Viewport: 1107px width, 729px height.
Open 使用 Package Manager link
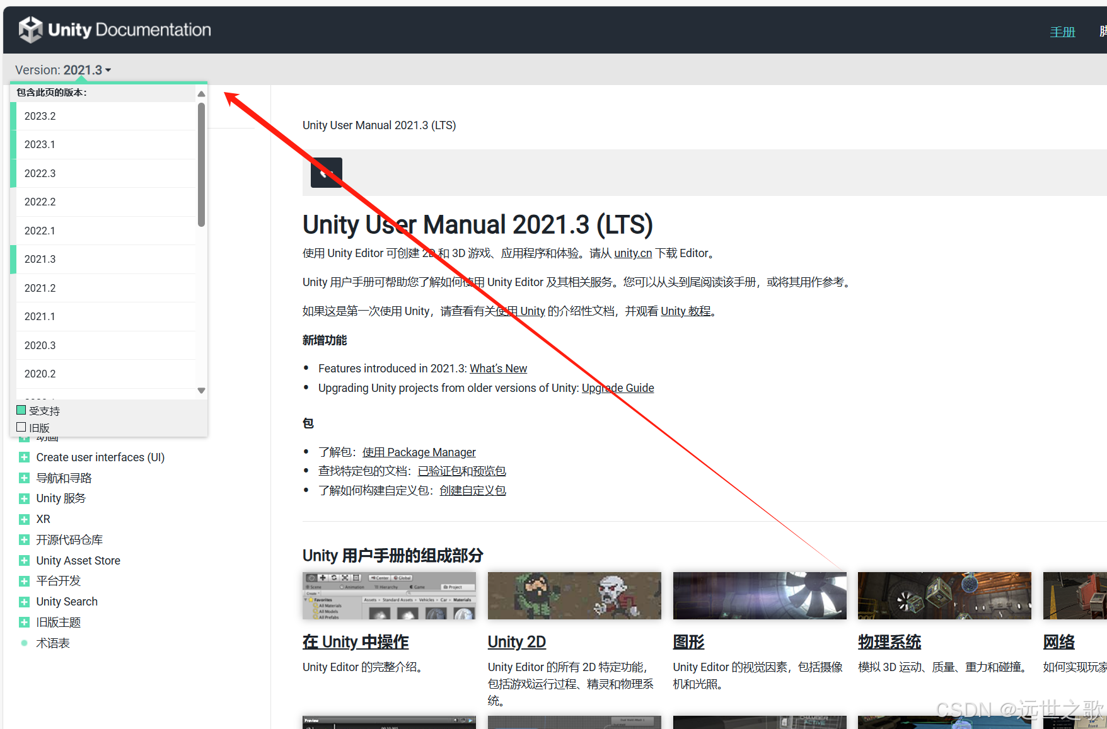click(419, 452)
